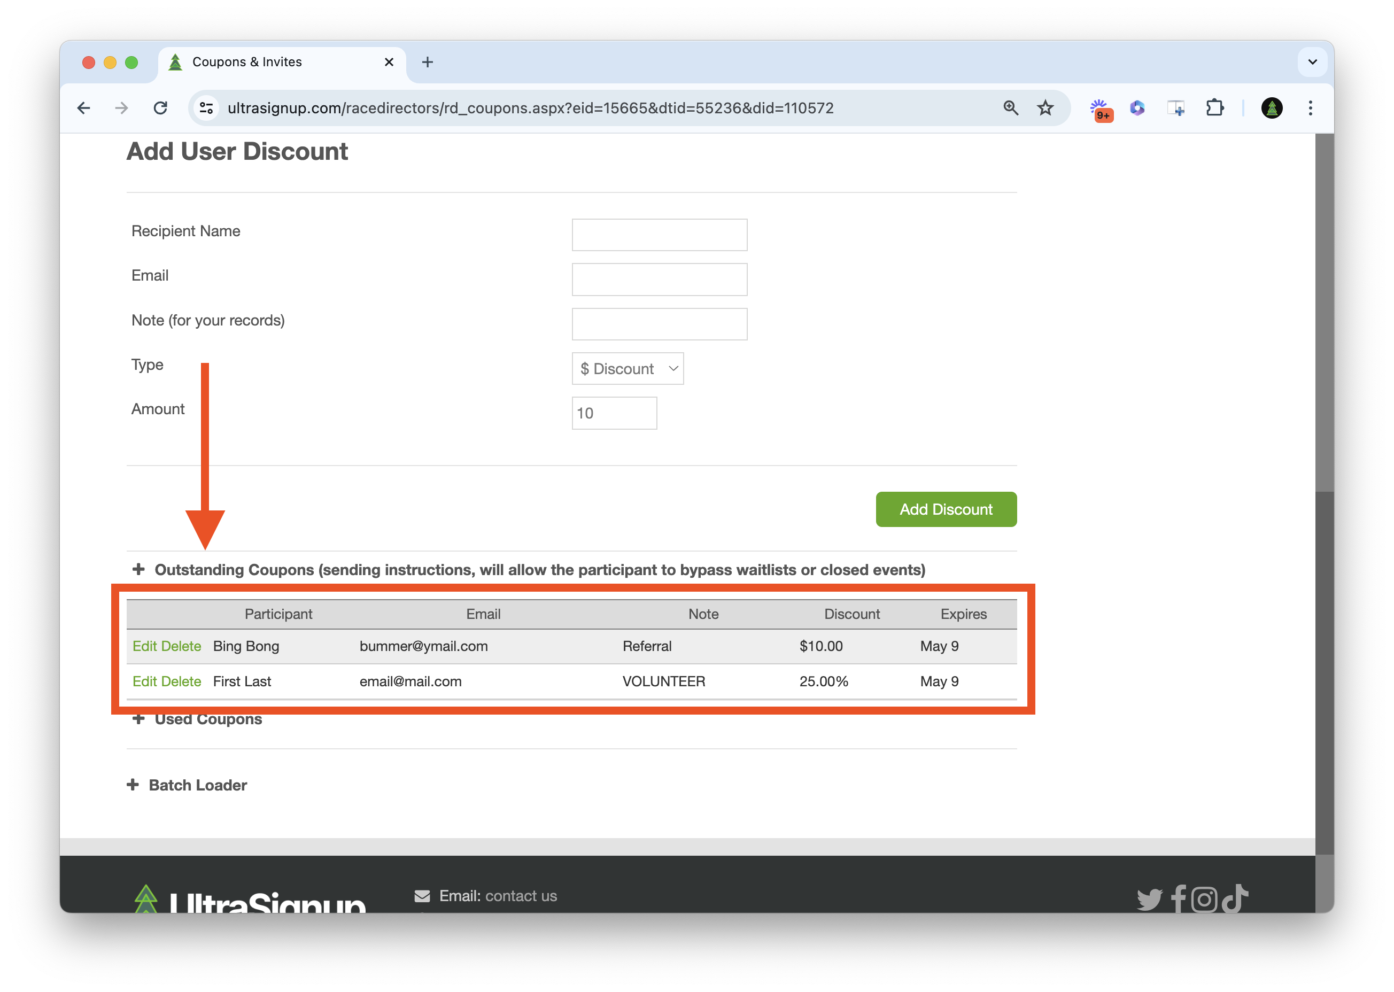Image resolution: width=1394 pixels, height=992 pixels.
Task: Bookmark page with star icon
Action: (1045, 108)
